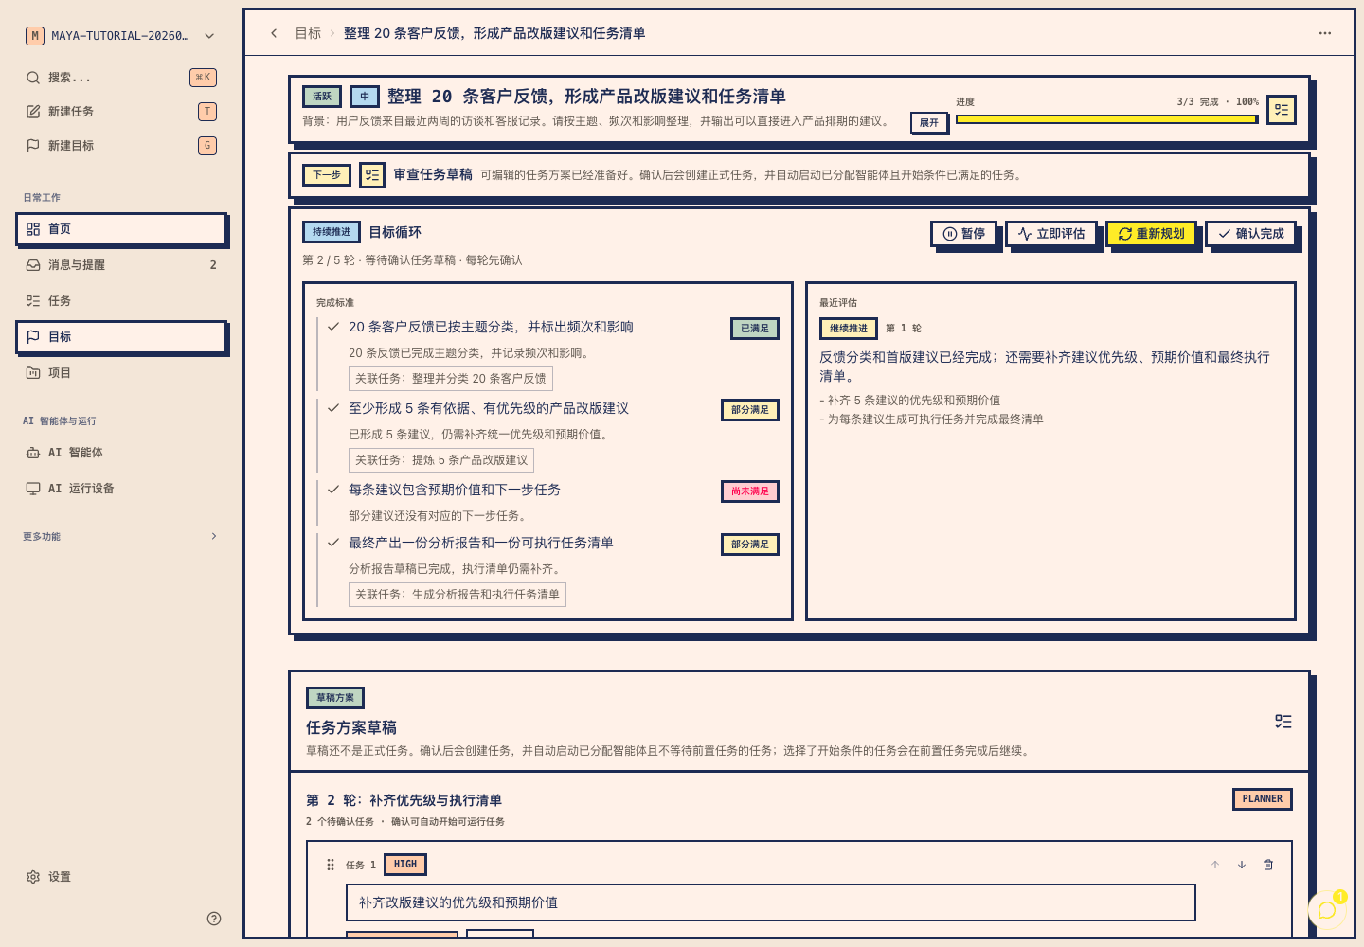Grab the drag handle of 任务 1
The image size is (1364, 947).
pyautogui.click(x=331, y=865)
